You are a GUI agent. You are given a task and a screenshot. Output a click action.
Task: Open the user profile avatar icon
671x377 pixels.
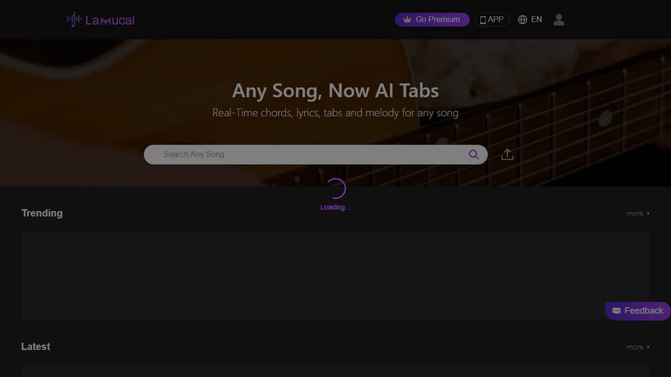coord(559,20)
